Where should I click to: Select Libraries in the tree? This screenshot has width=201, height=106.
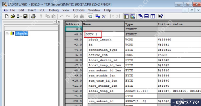(21, 33)
